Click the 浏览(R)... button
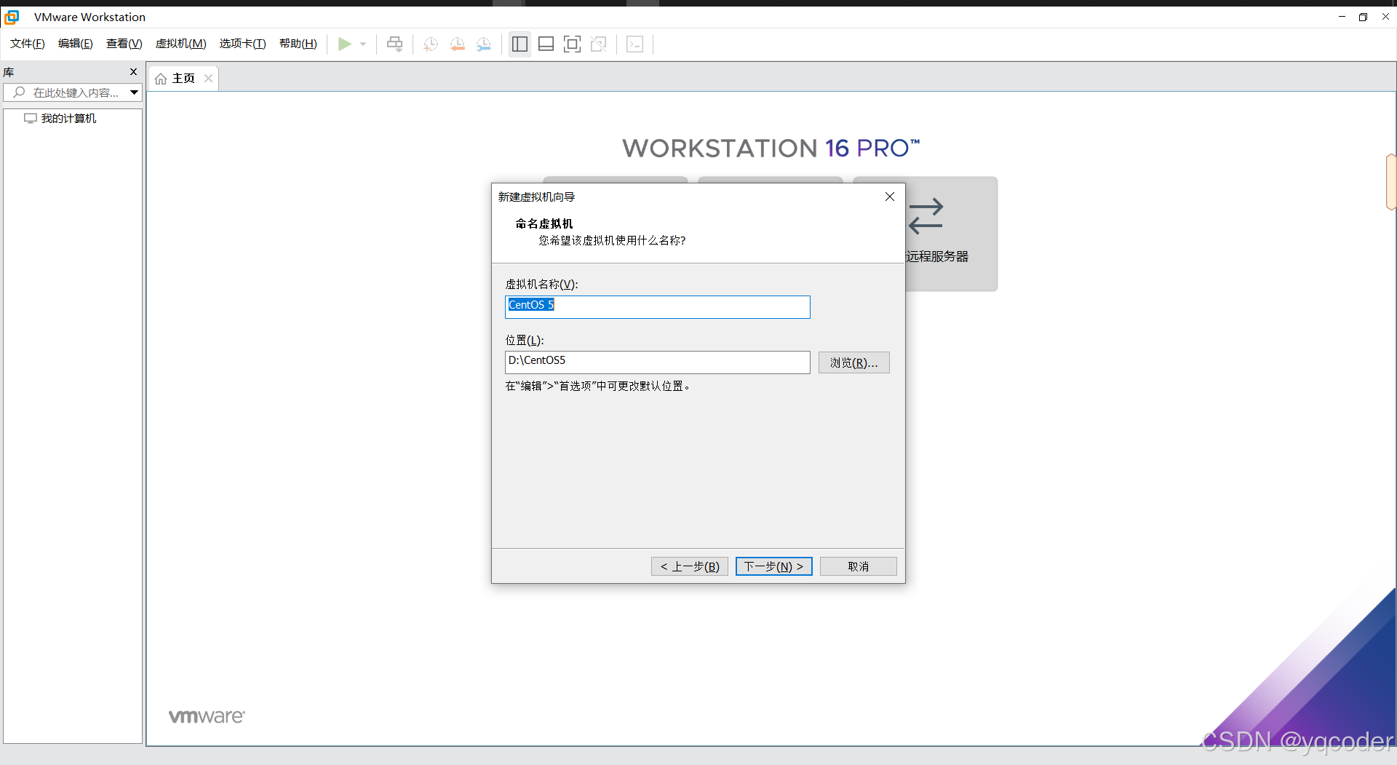This screenshot has width=1397, height=765. pyautogui.click(x=853, y=362)
